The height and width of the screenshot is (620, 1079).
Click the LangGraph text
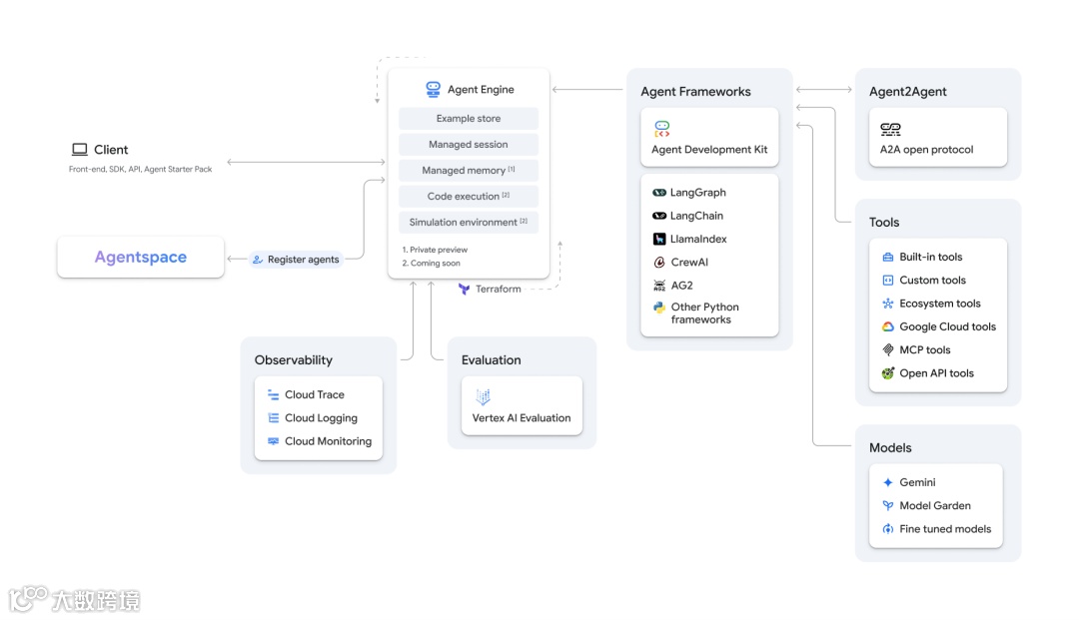tap(698, 193)
